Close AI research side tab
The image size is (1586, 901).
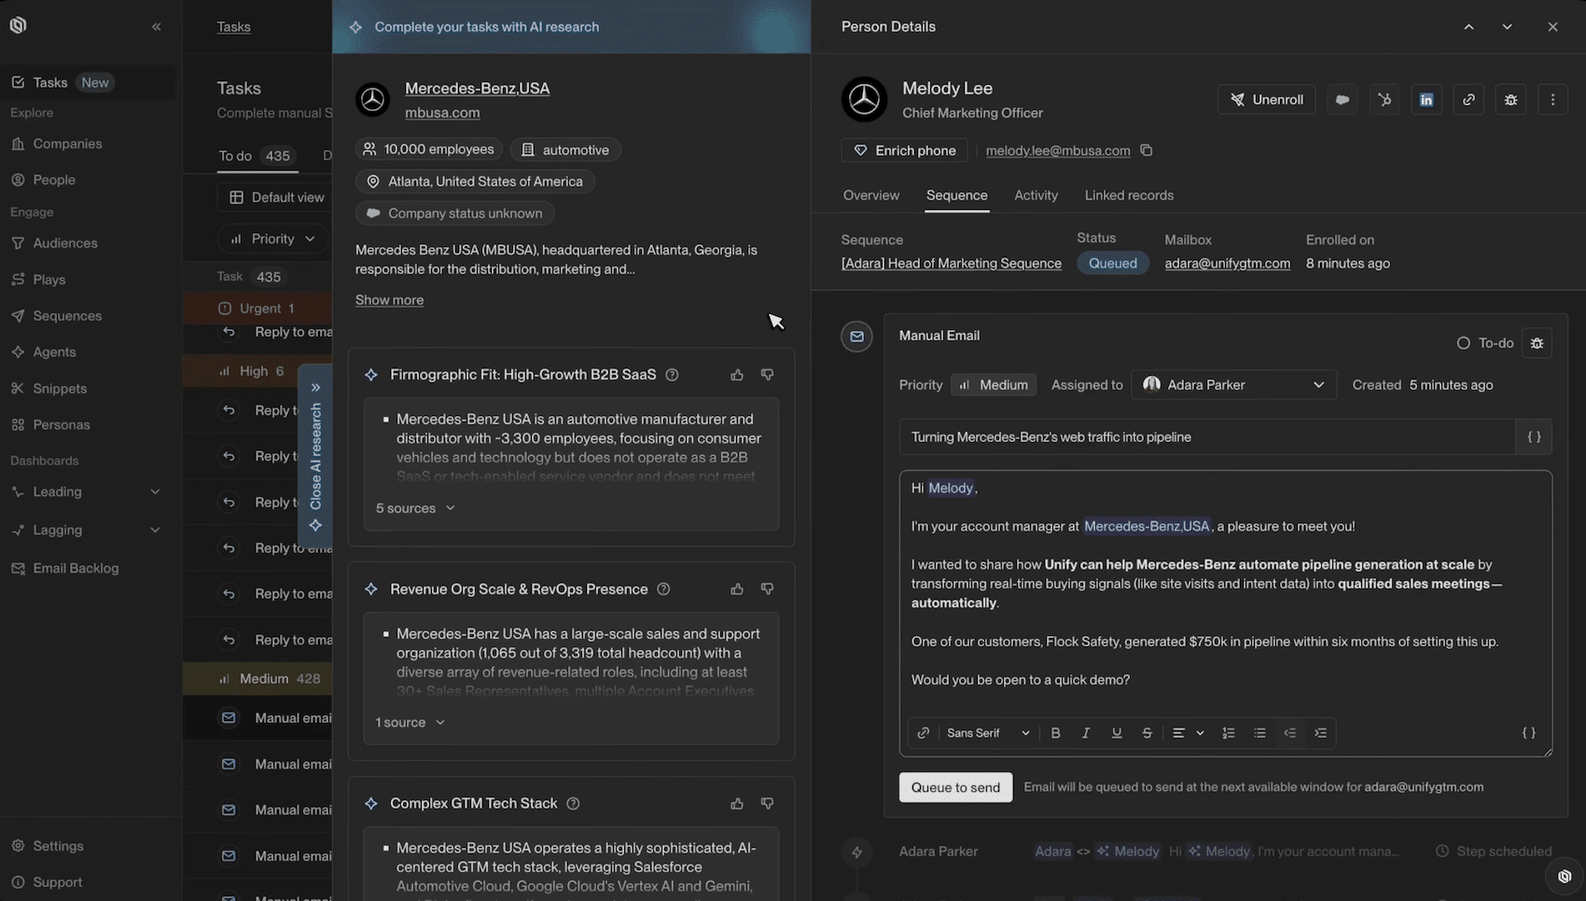tap(315, 456)
